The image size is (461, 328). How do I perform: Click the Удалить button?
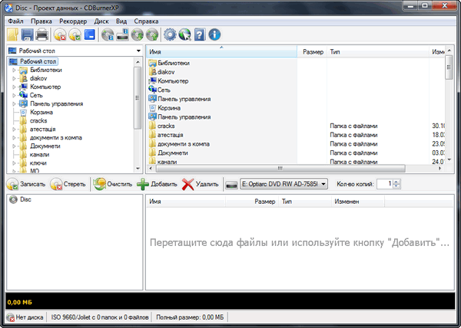(x=200, y=184)
